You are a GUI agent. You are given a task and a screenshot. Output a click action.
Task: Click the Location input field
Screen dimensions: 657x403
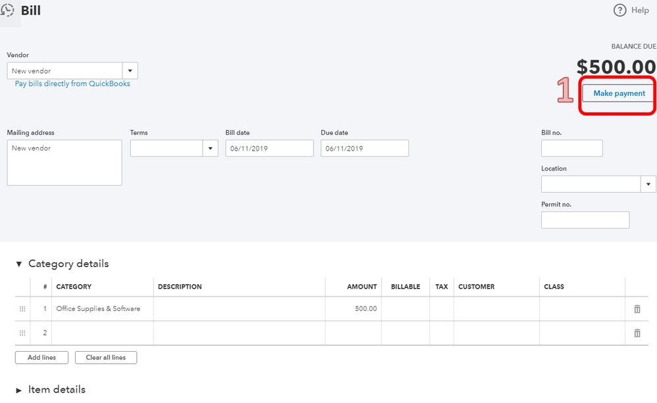(x=591, y=184)
